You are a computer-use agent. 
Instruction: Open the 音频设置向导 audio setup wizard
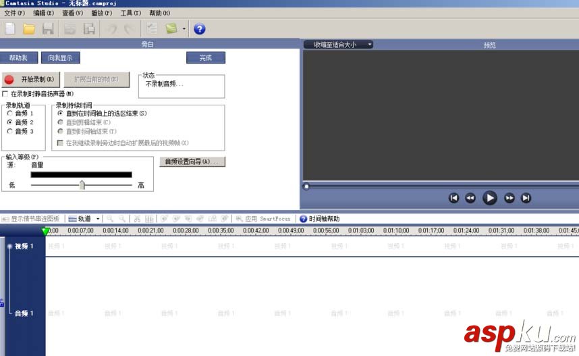click(192, 161)
